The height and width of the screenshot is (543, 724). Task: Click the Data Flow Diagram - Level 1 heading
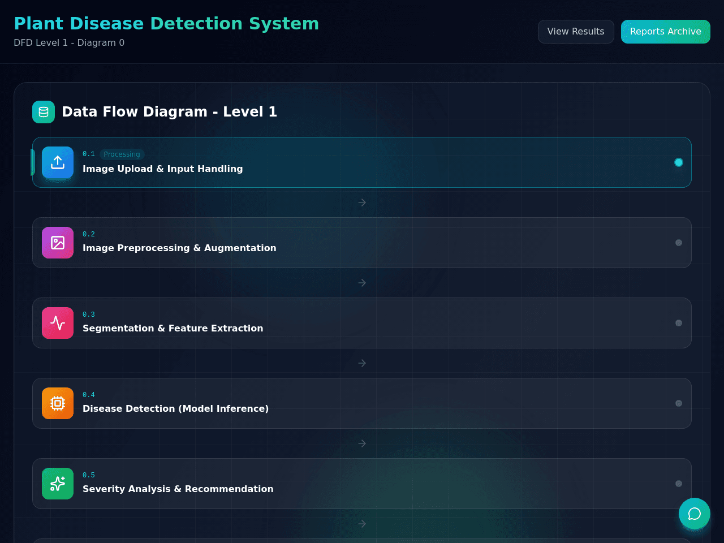click(x=169, y=112)
